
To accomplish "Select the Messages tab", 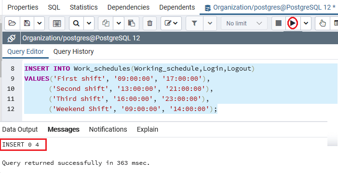I will 64,129.
